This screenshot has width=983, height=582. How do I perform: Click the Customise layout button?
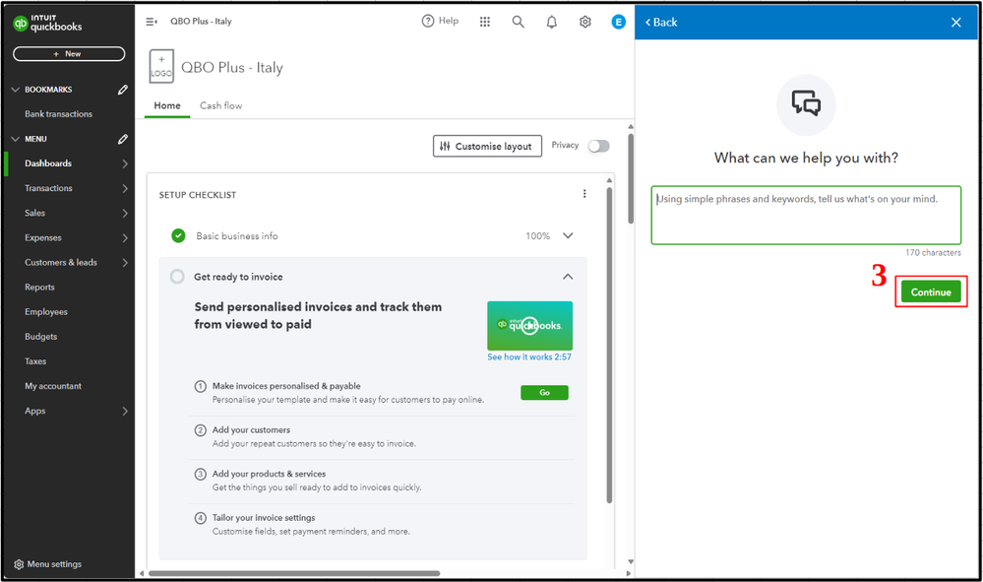(x=487, y=147)
